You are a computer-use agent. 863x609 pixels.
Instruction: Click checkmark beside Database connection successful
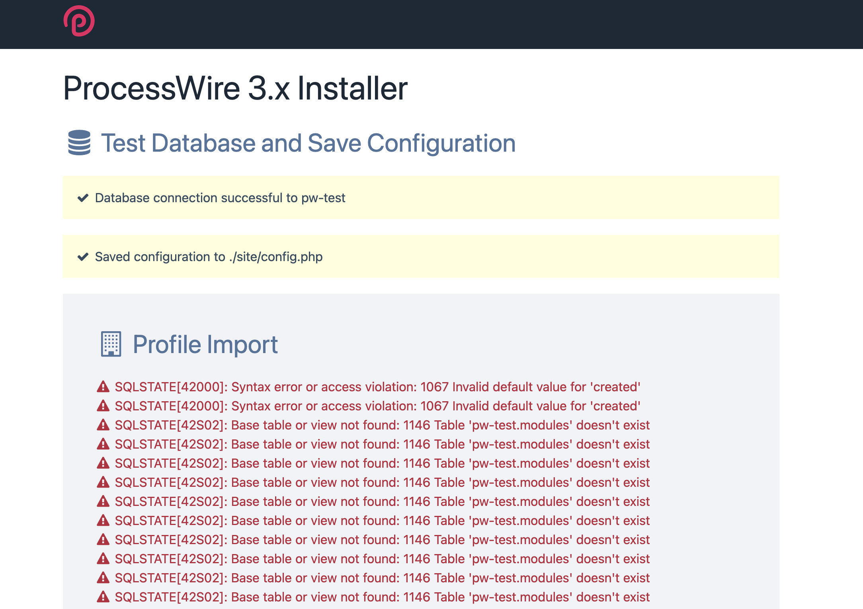coord(83,198)
